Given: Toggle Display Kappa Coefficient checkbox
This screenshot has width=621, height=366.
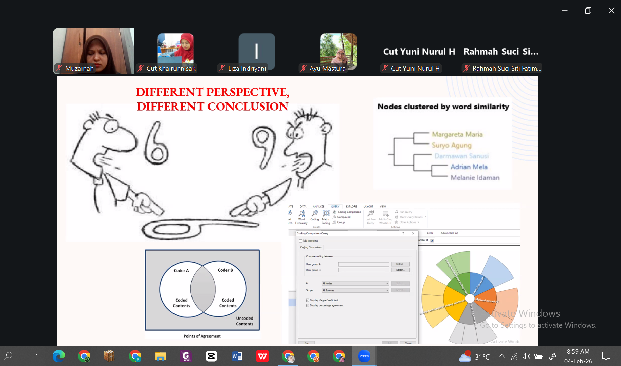Looking at the screenshot, I should pos(308,300).
